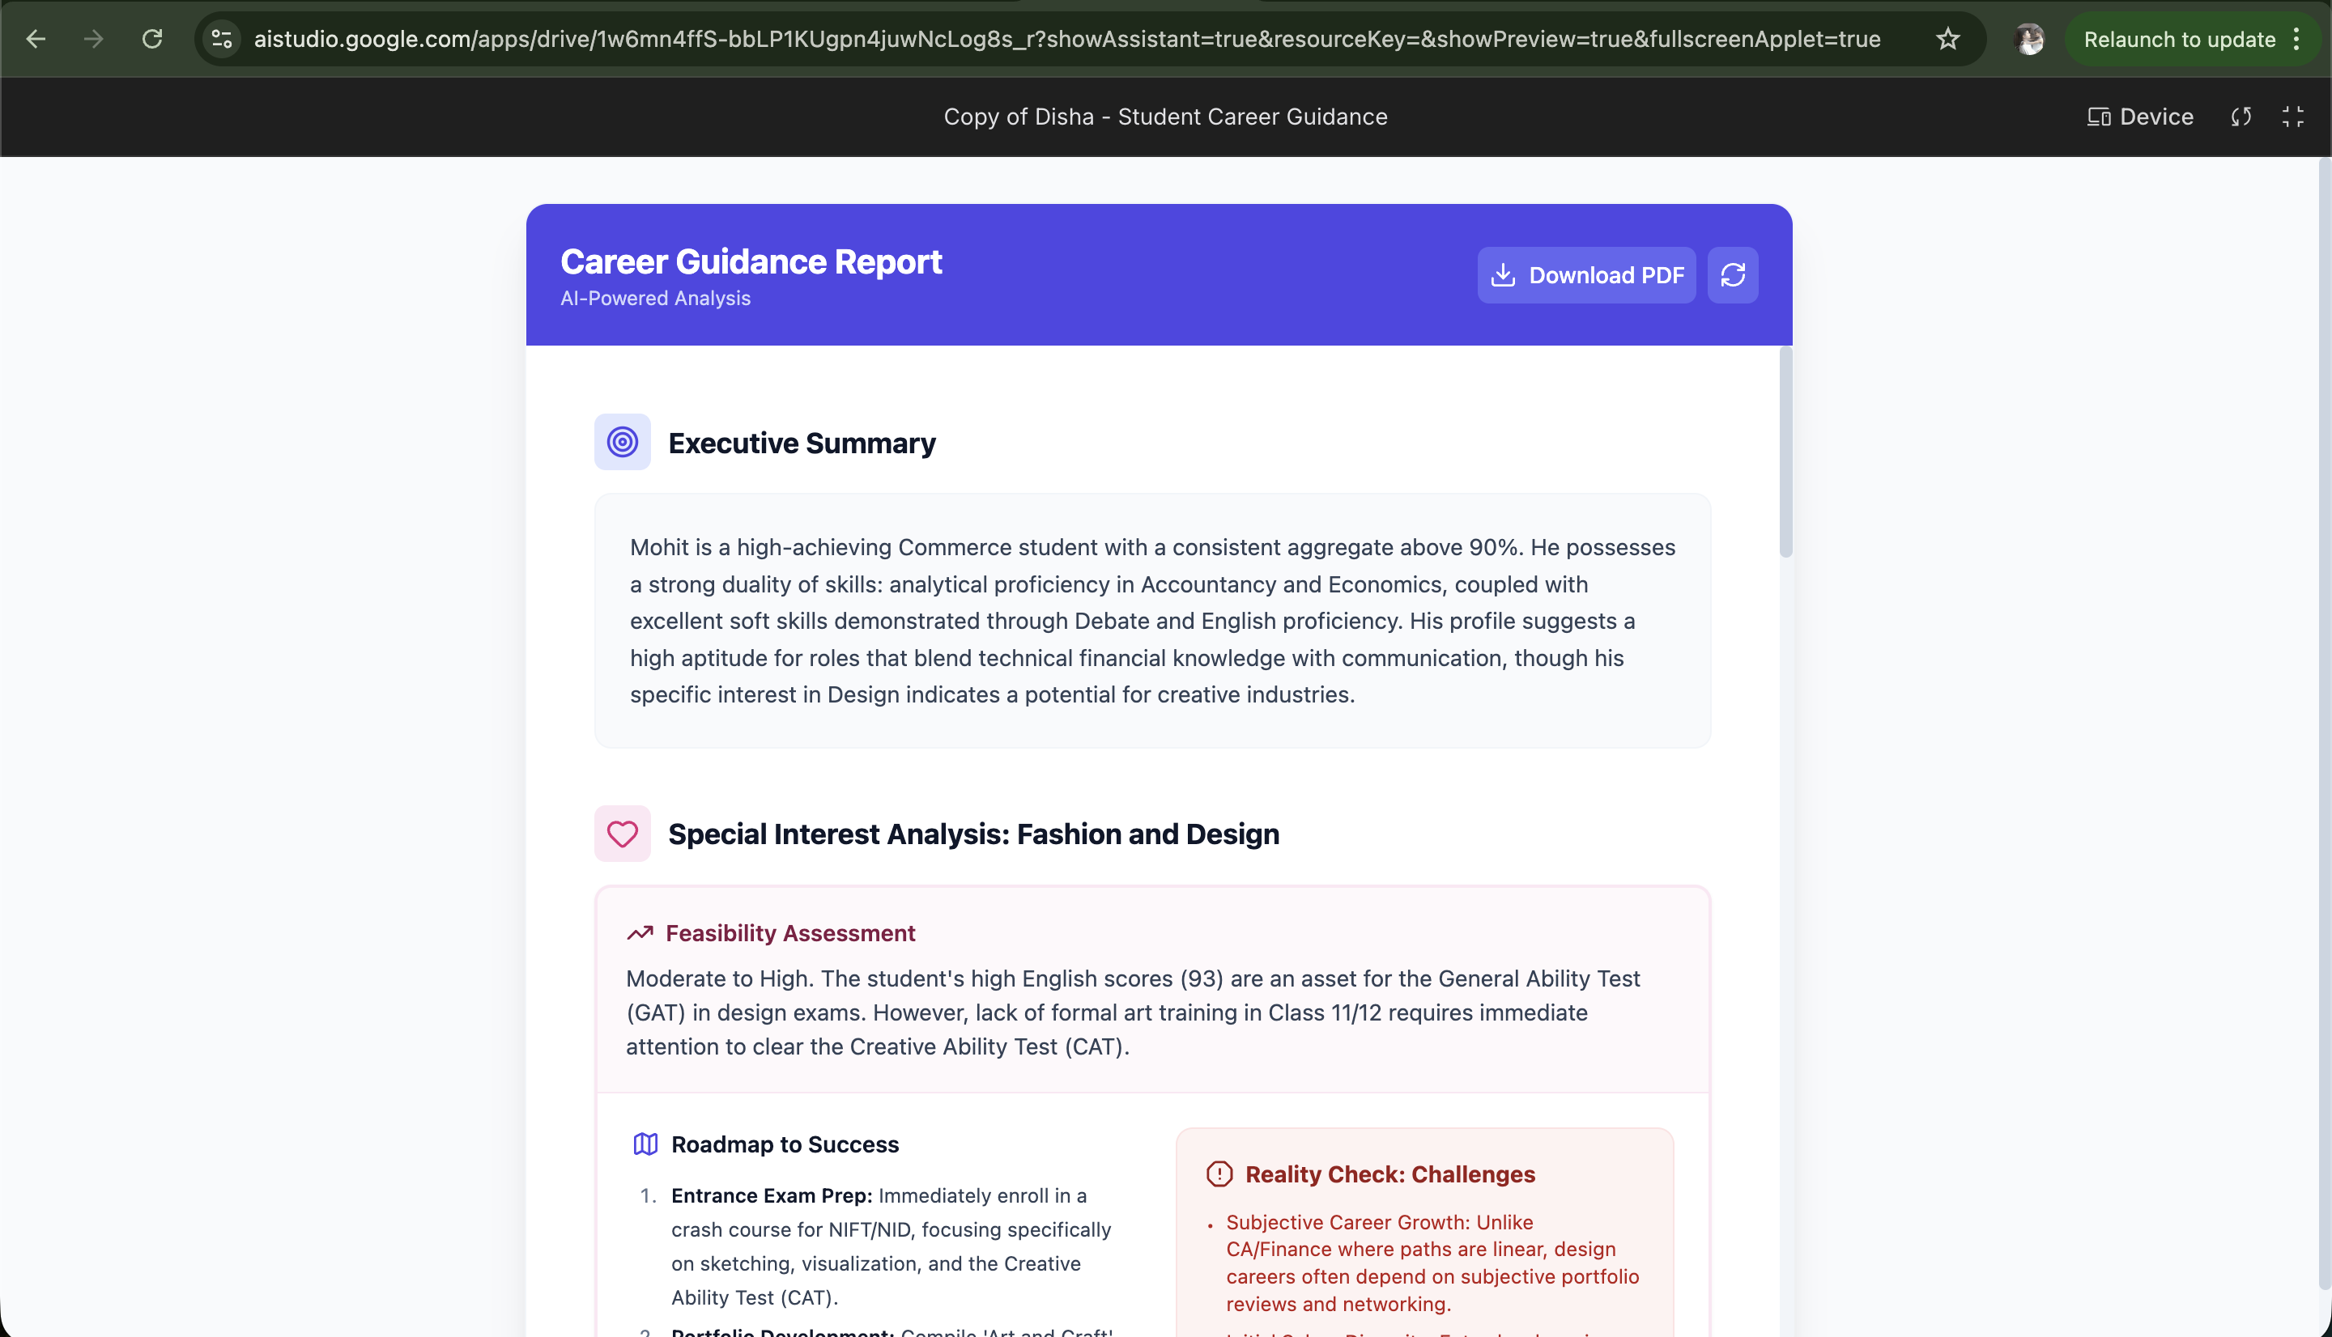This screenshot has height=1337, width=2332.
Task: Reload the page with refresh icon
Action: (x=152, y=40)
